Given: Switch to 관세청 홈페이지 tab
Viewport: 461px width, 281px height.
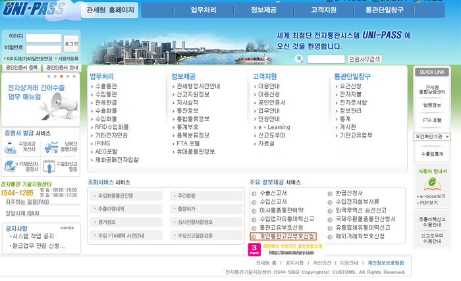Looking at the screenshot, I should coord(110,10).
